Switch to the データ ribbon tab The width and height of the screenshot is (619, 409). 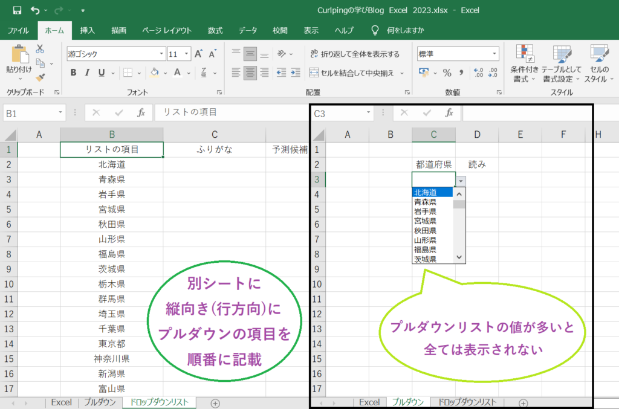point(247,30)
